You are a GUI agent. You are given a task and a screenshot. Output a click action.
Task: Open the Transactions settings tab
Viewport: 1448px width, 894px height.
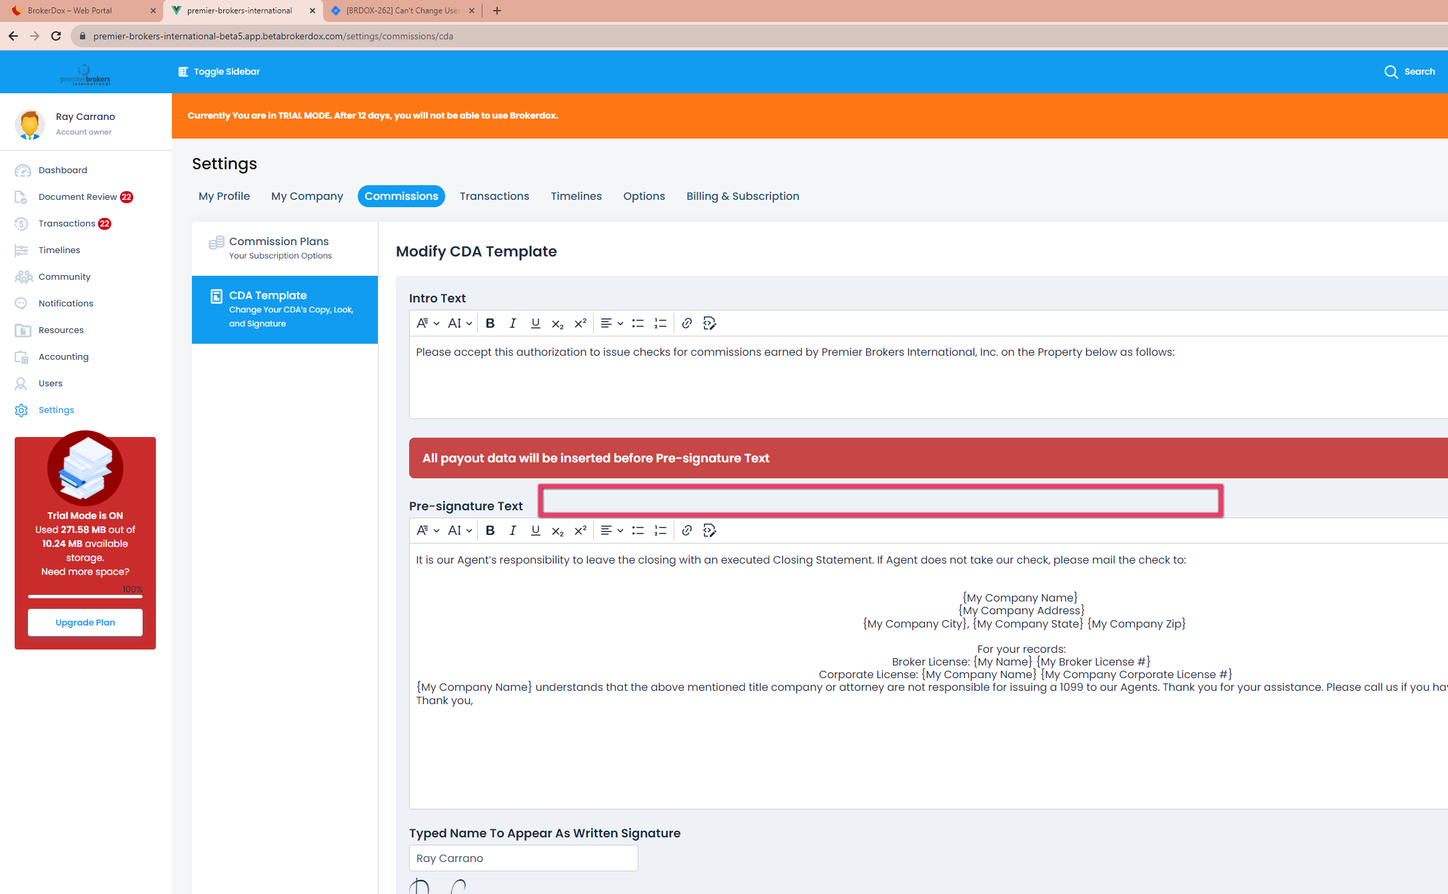coord(494,196)
